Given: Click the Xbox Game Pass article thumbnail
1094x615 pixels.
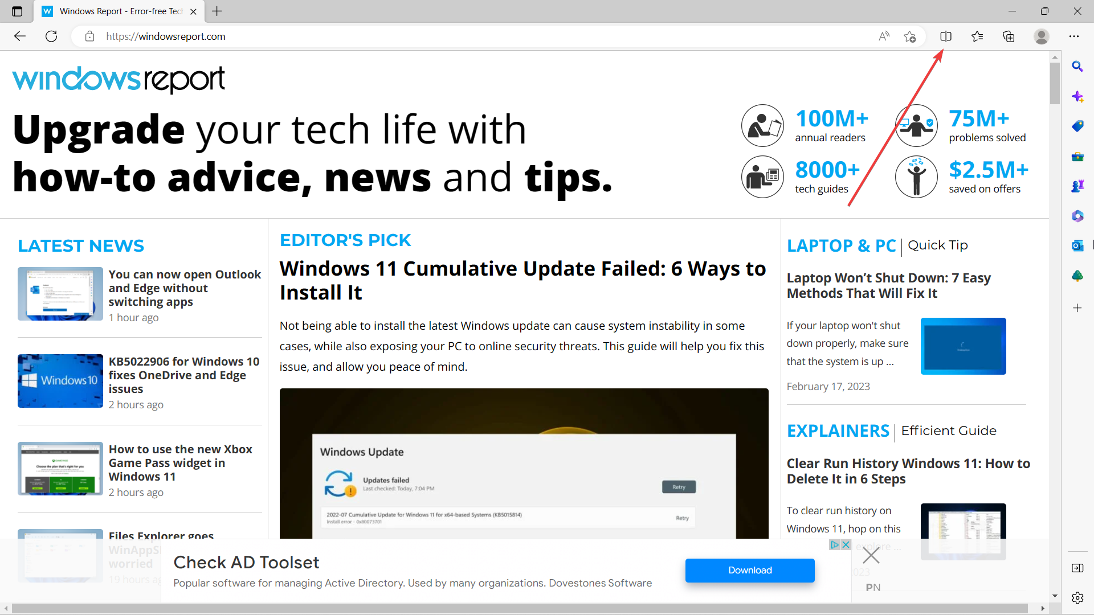Looking at the screenshot, I should pos(60,469).
